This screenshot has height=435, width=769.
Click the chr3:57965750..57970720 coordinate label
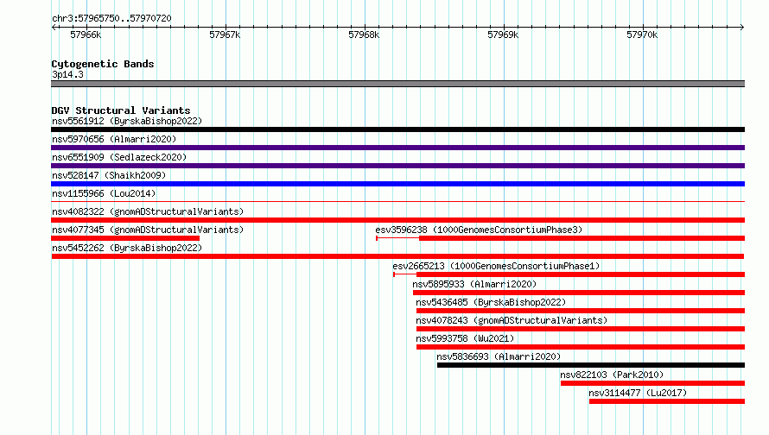coord(111,18)
